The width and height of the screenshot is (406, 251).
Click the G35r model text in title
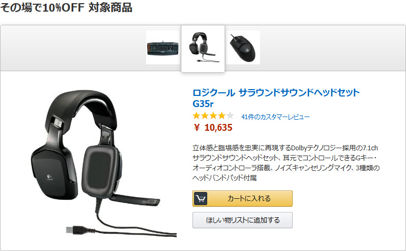[x=203, y=104]
